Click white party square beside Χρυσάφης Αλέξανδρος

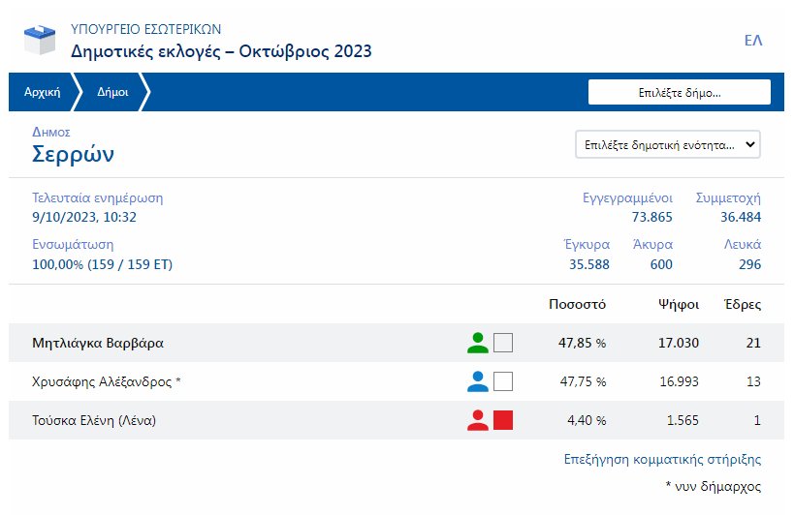click(502, 381)
